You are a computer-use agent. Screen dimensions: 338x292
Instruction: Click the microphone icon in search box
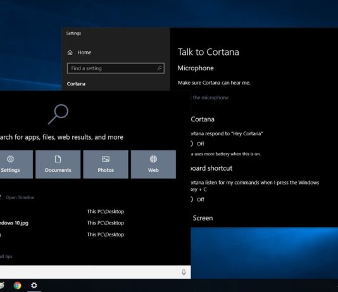pyautogui.click(x=184, y=272)
